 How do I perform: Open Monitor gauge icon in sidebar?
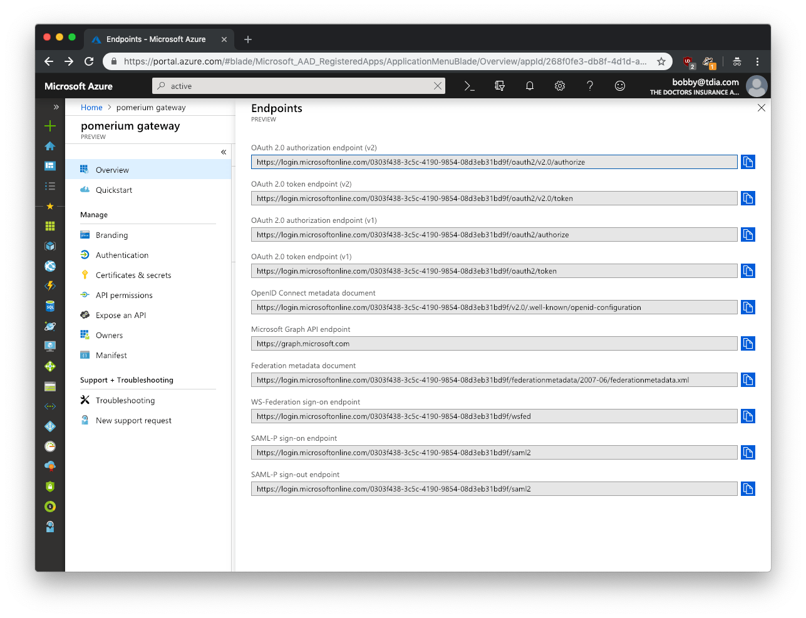[x=50, y=446]
